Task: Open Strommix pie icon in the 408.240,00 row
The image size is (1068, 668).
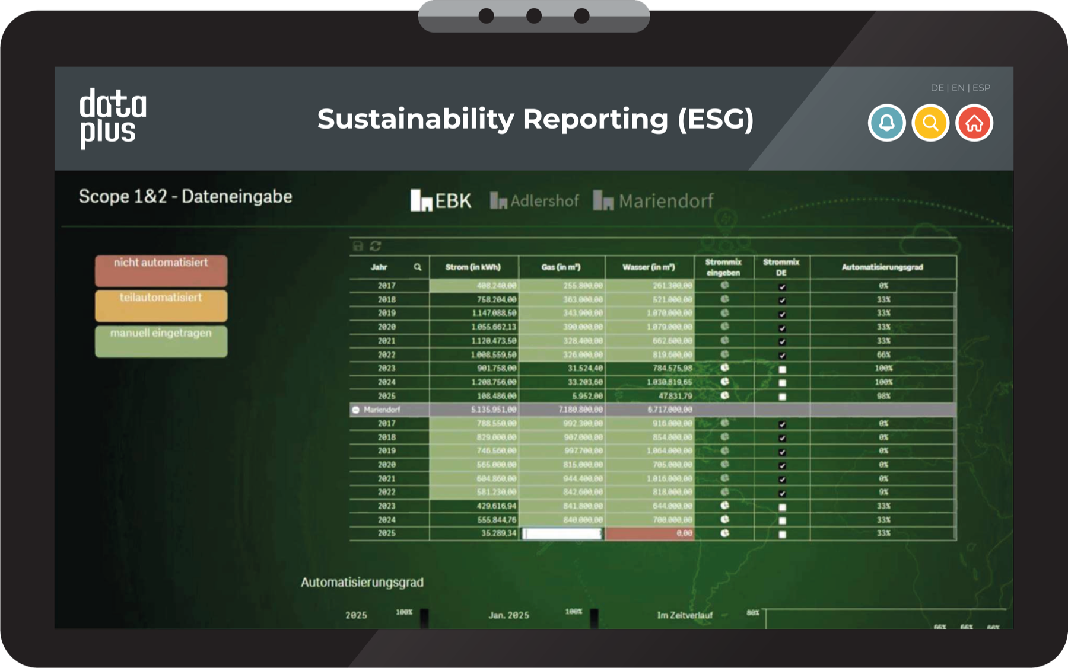Action: [x=724, y=286]
